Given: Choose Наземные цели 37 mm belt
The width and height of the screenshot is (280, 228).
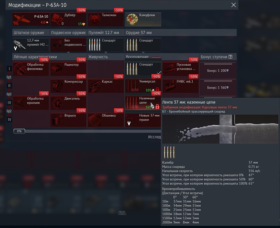Looking at the screenshot, I should 143,103.
